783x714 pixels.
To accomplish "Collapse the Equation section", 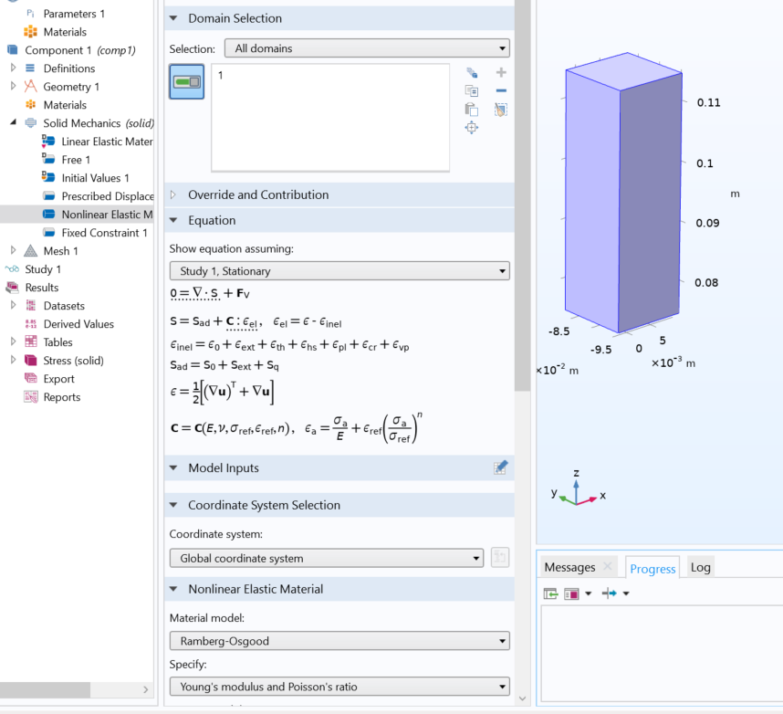I will click(173, 220).
